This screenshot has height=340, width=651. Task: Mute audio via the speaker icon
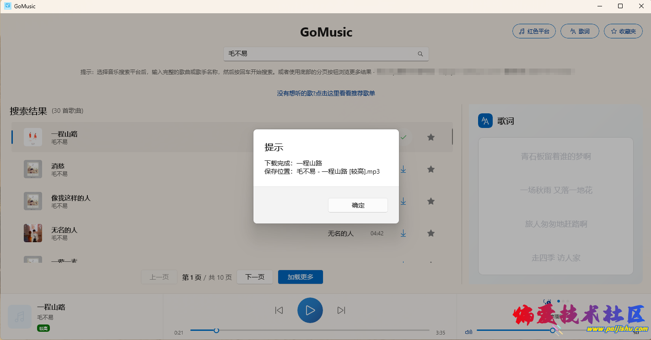(468, 332)
